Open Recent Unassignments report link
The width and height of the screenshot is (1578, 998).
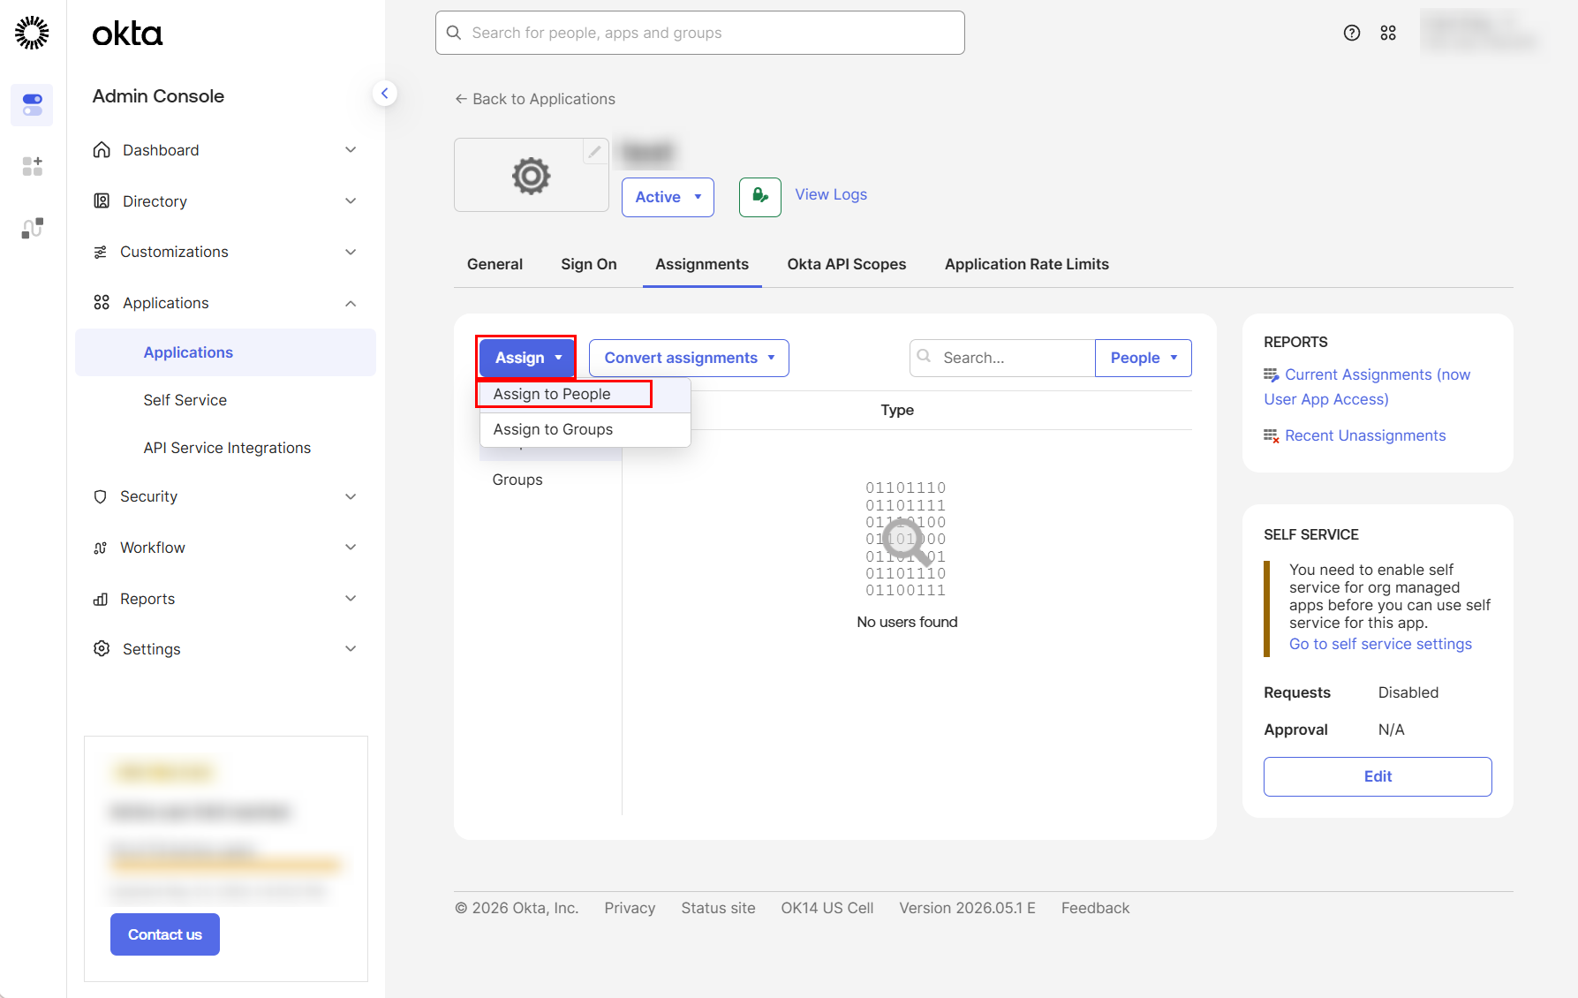click(x=1365, y=435)
